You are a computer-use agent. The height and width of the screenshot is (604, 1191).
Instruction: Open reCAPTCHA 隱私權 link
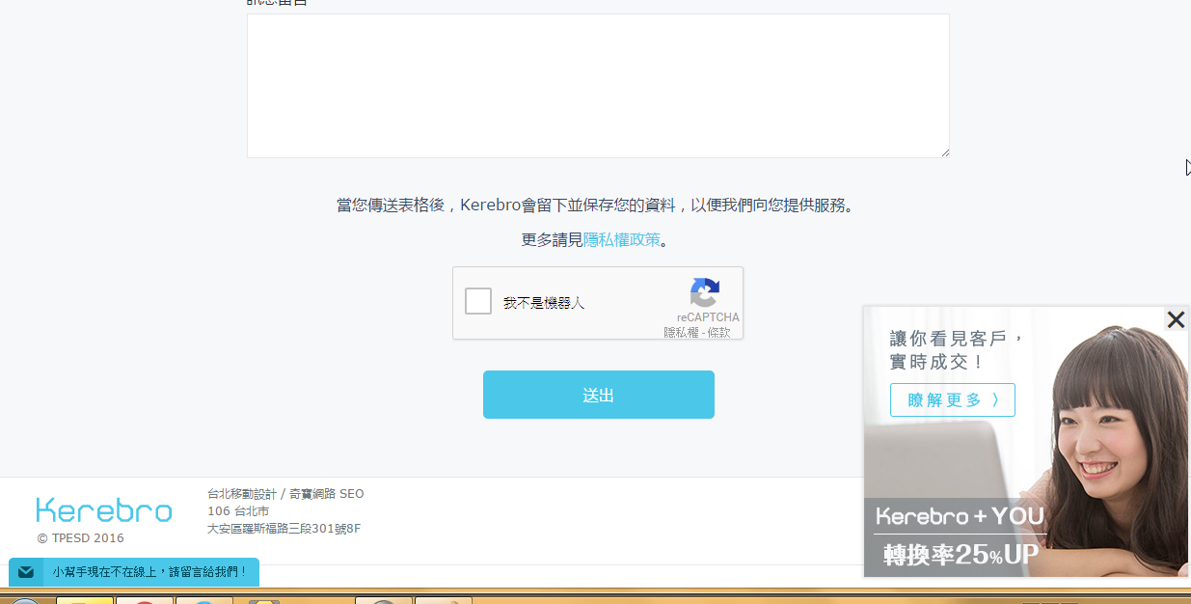click(681, 332)
